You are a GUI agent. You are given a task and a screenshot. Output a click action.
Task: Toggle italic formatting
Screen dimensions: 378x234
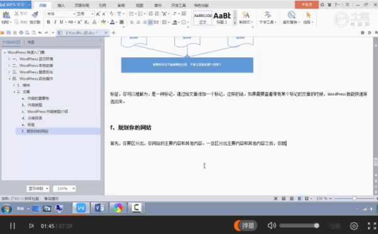click(x=55, y=22)
